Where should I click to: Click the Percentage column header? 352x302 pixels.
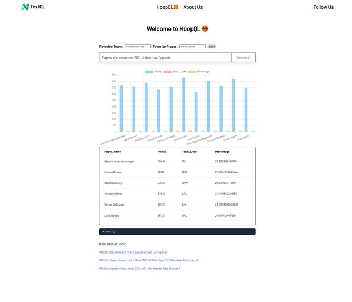(222, 152)
